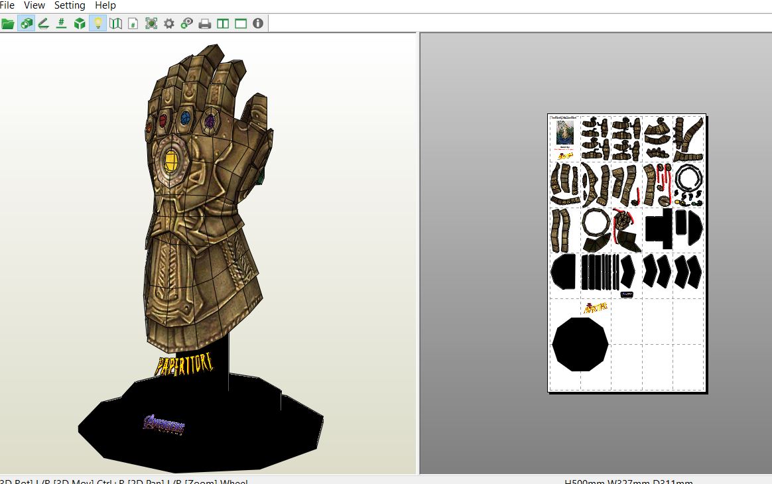Image resolution: width=772 pixels, height=484 pixels.
Task: Open the Help menu
Action: tap(105, 5)
